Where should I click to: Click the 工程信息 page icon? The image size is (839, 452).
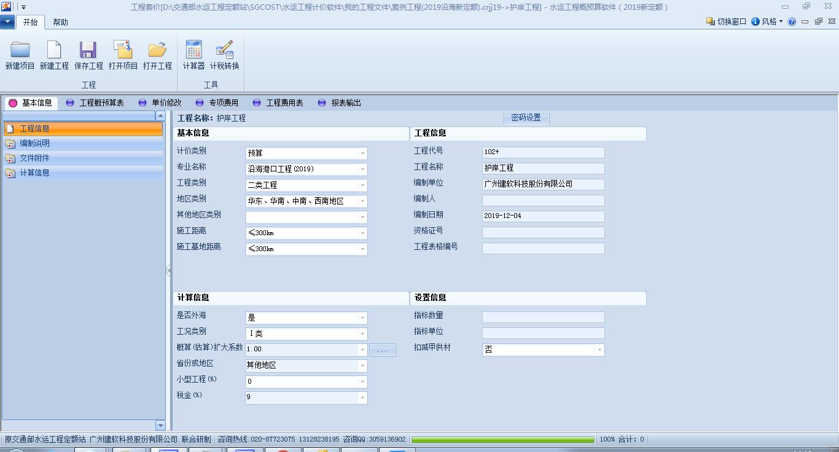coord(10,128)
